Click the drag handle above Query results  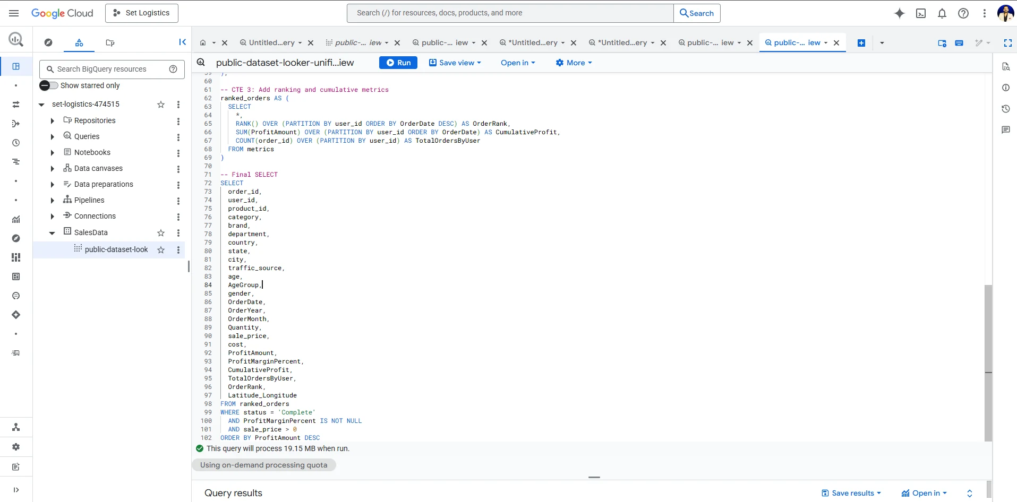(x=594, y=477)
